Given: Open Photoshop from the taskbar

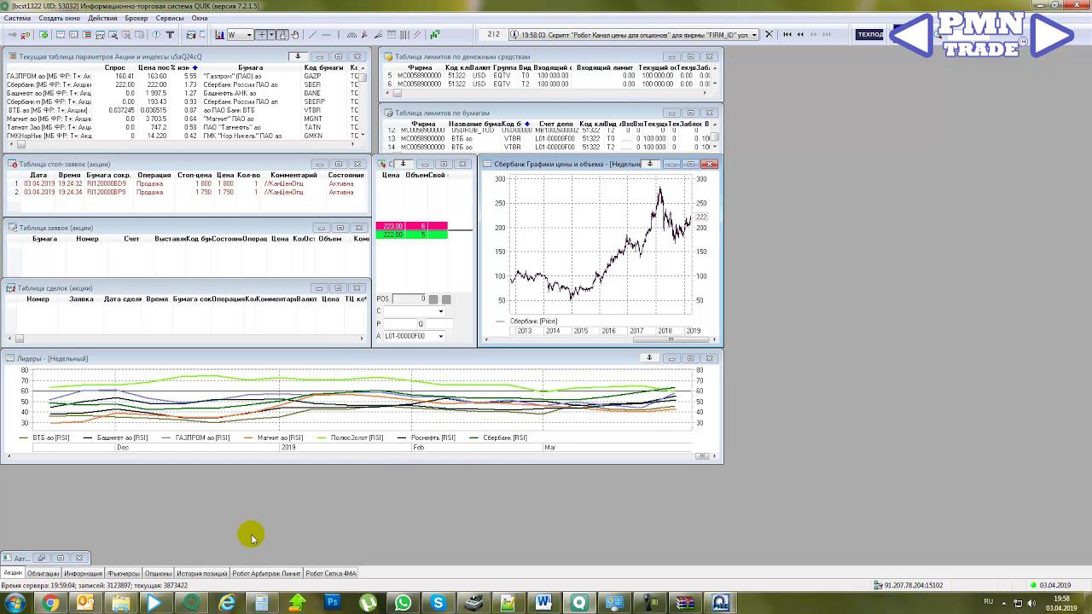Looking at the screenshot, I should pyautogui.click(x=333, y=603).
